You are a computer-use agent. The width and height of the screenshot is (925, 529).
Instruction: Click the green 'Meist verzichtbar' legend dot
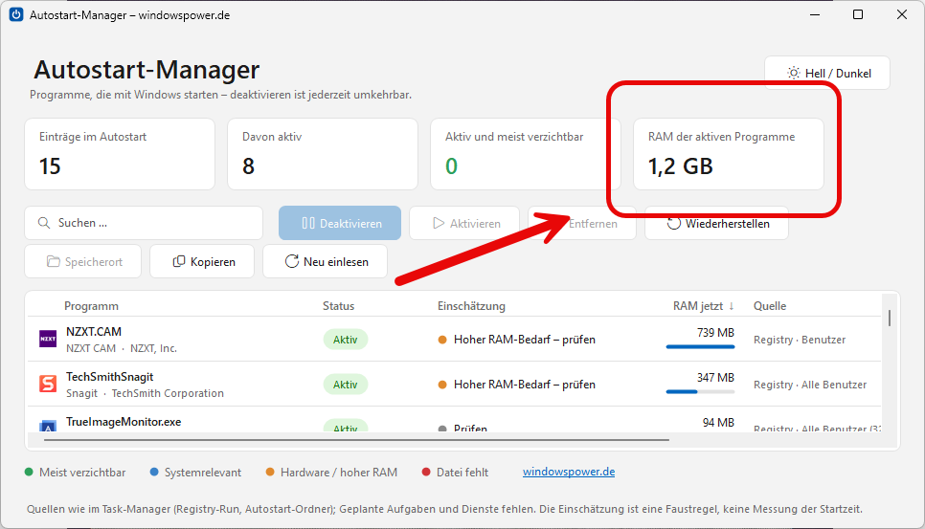tap(29, 472)
